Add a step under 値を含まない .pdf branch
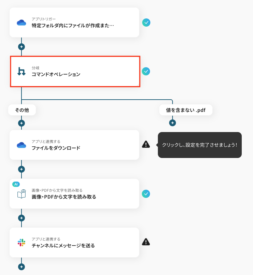253x275 pixels. pos(173,123)
